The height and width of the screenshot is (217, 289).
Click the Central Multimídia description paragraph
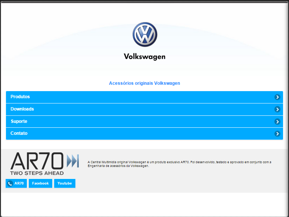[179, 164]
